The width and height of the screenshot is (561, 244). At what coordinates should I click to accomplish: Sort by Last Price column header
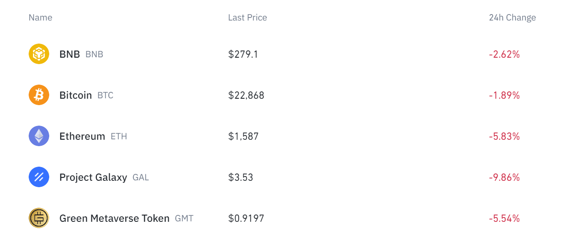247,18
